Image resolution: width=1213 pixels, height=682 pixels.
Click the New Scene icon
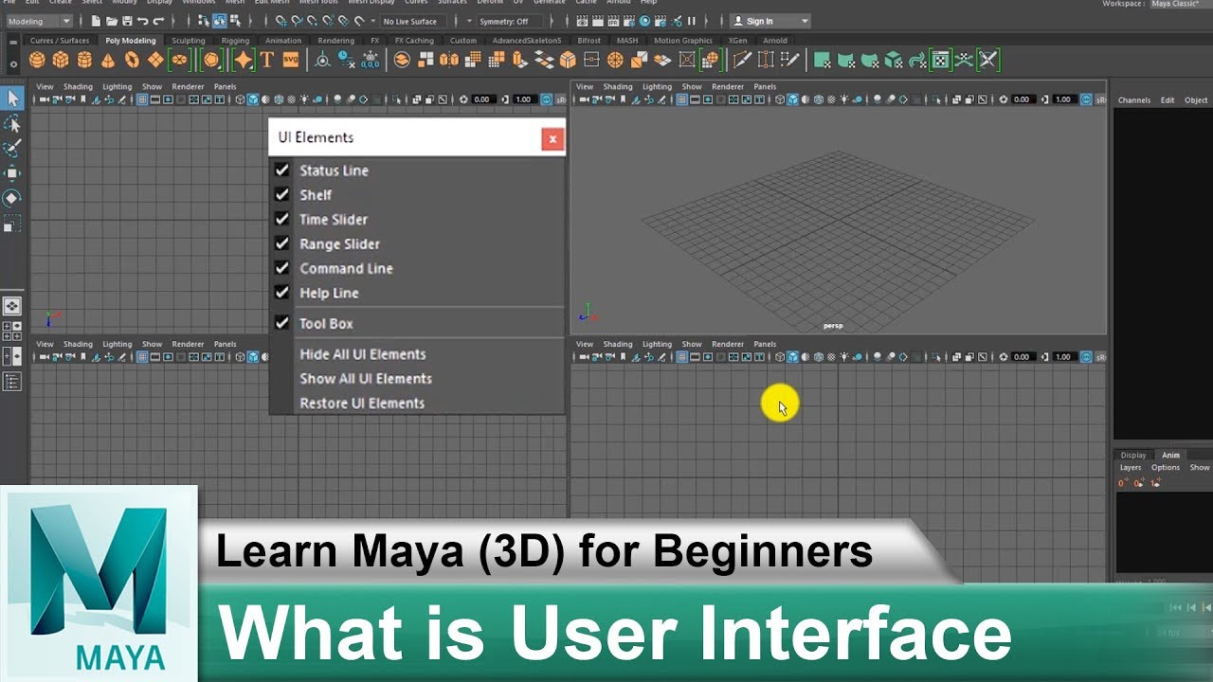[x=97, y=21]
